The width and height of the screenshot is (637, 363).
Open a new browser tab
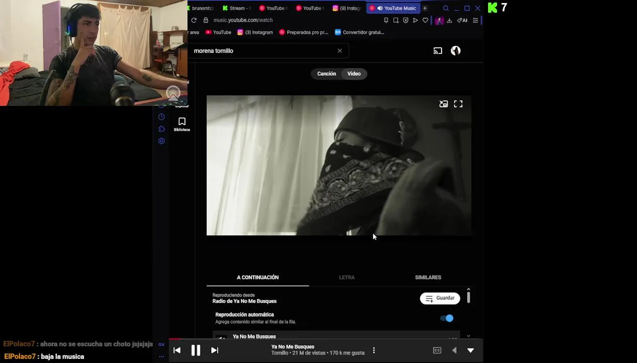click(x=425, y=8)
